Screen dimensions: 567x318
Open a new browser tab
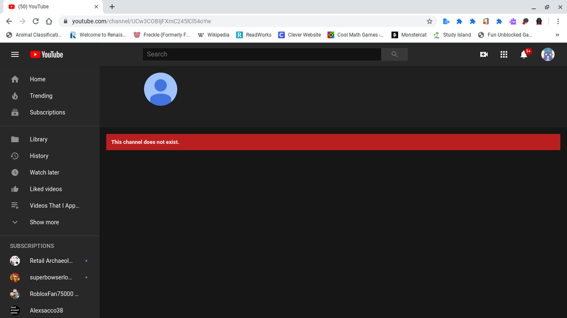click(x=112, y=7)
